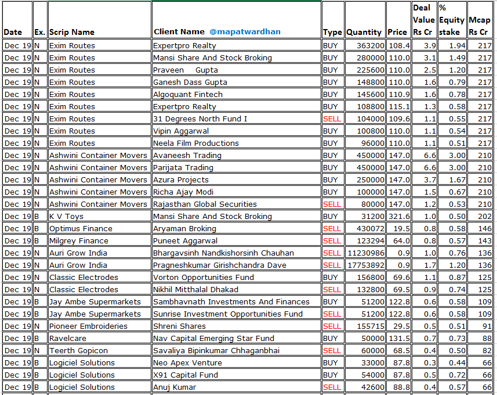Viewport: 497px width, 395px height.
Task: Select the 'Pragneshkumar Girishchandra Dave' cell
Action: pyautogui.click(x=237, y=265)
